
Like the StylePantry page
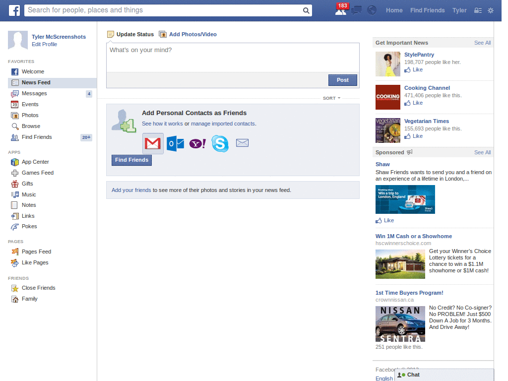(413, 69)
